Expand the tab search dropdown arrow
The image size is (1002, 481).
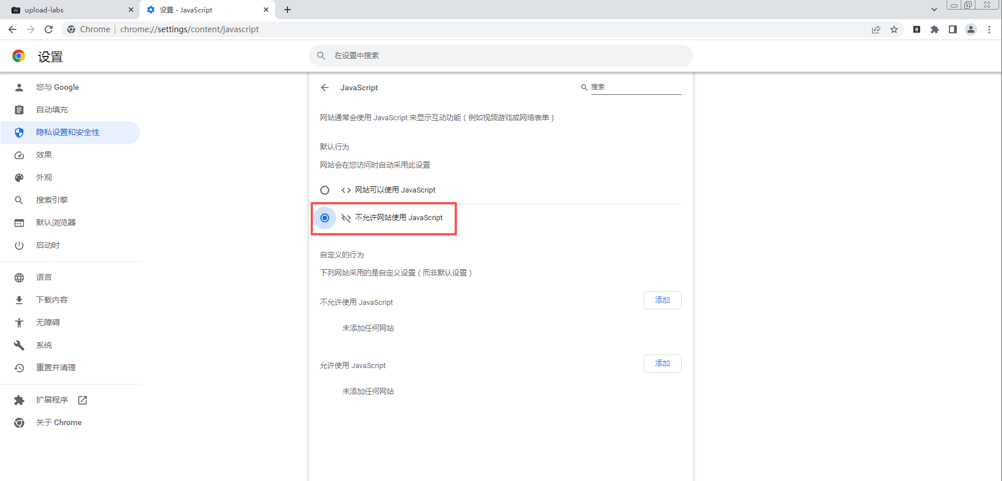tap(934, 10)
